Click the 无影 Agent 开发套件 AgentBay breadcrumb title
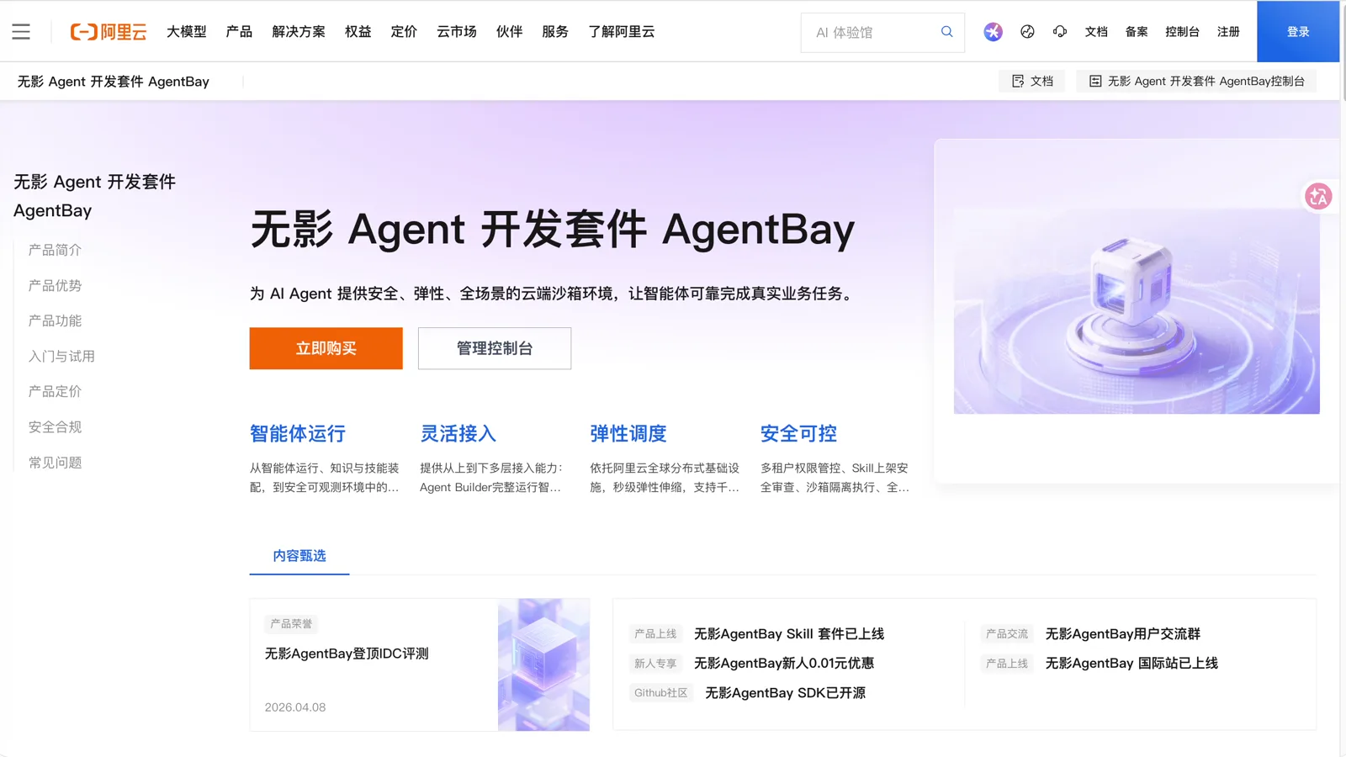Screen dimensions: 1346x757 [114, 82]
